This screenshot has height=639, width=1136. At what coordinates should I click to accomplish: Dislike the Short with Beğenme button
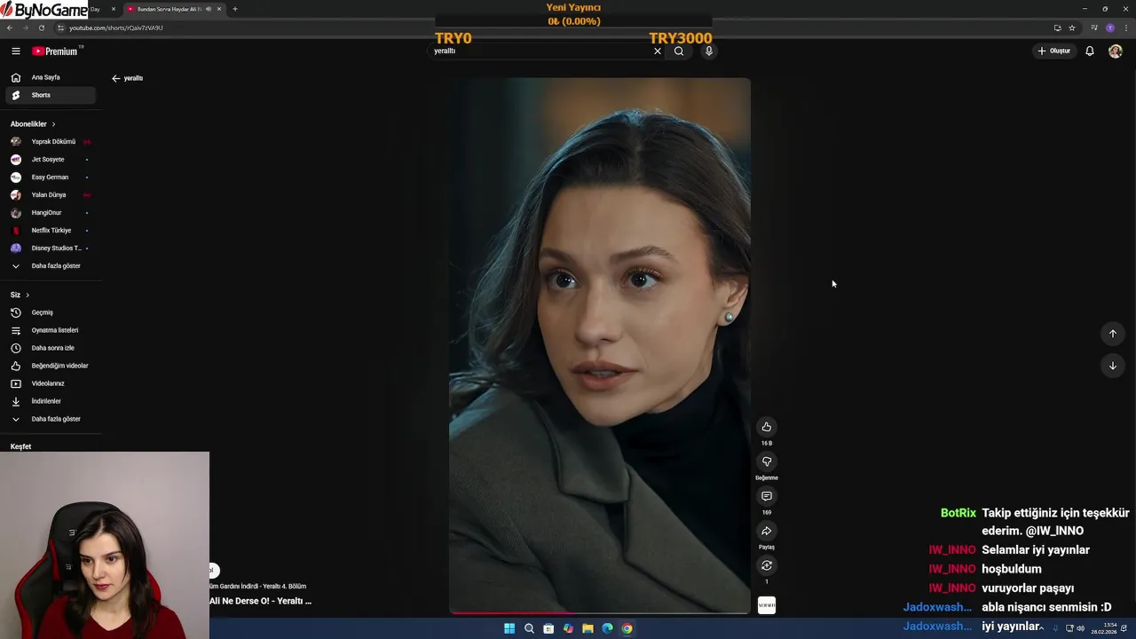tap(767, 461)
